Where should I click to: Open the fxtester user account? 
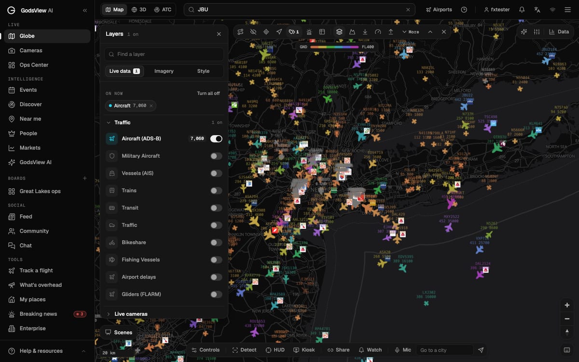496,10
